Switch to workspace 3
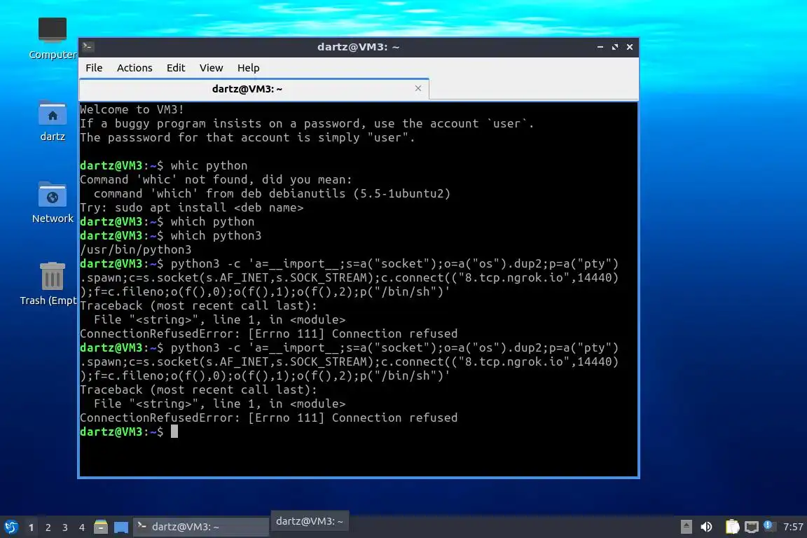This screenshot has width=807, height=538. [x=65, y=527]
